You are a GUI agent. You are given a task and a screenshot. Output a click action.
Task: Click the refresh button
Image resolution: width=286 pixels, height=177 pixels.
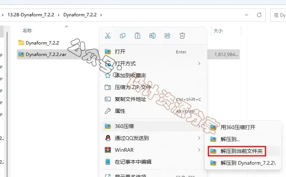(x=259, y=15)
